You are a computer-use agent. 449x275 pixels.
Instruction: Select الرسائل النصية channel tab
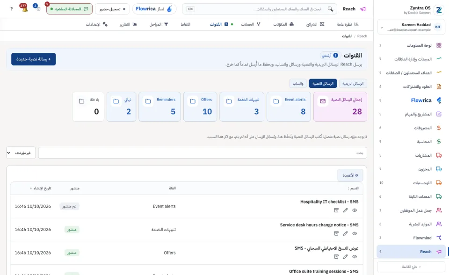[x=323, y=83]
